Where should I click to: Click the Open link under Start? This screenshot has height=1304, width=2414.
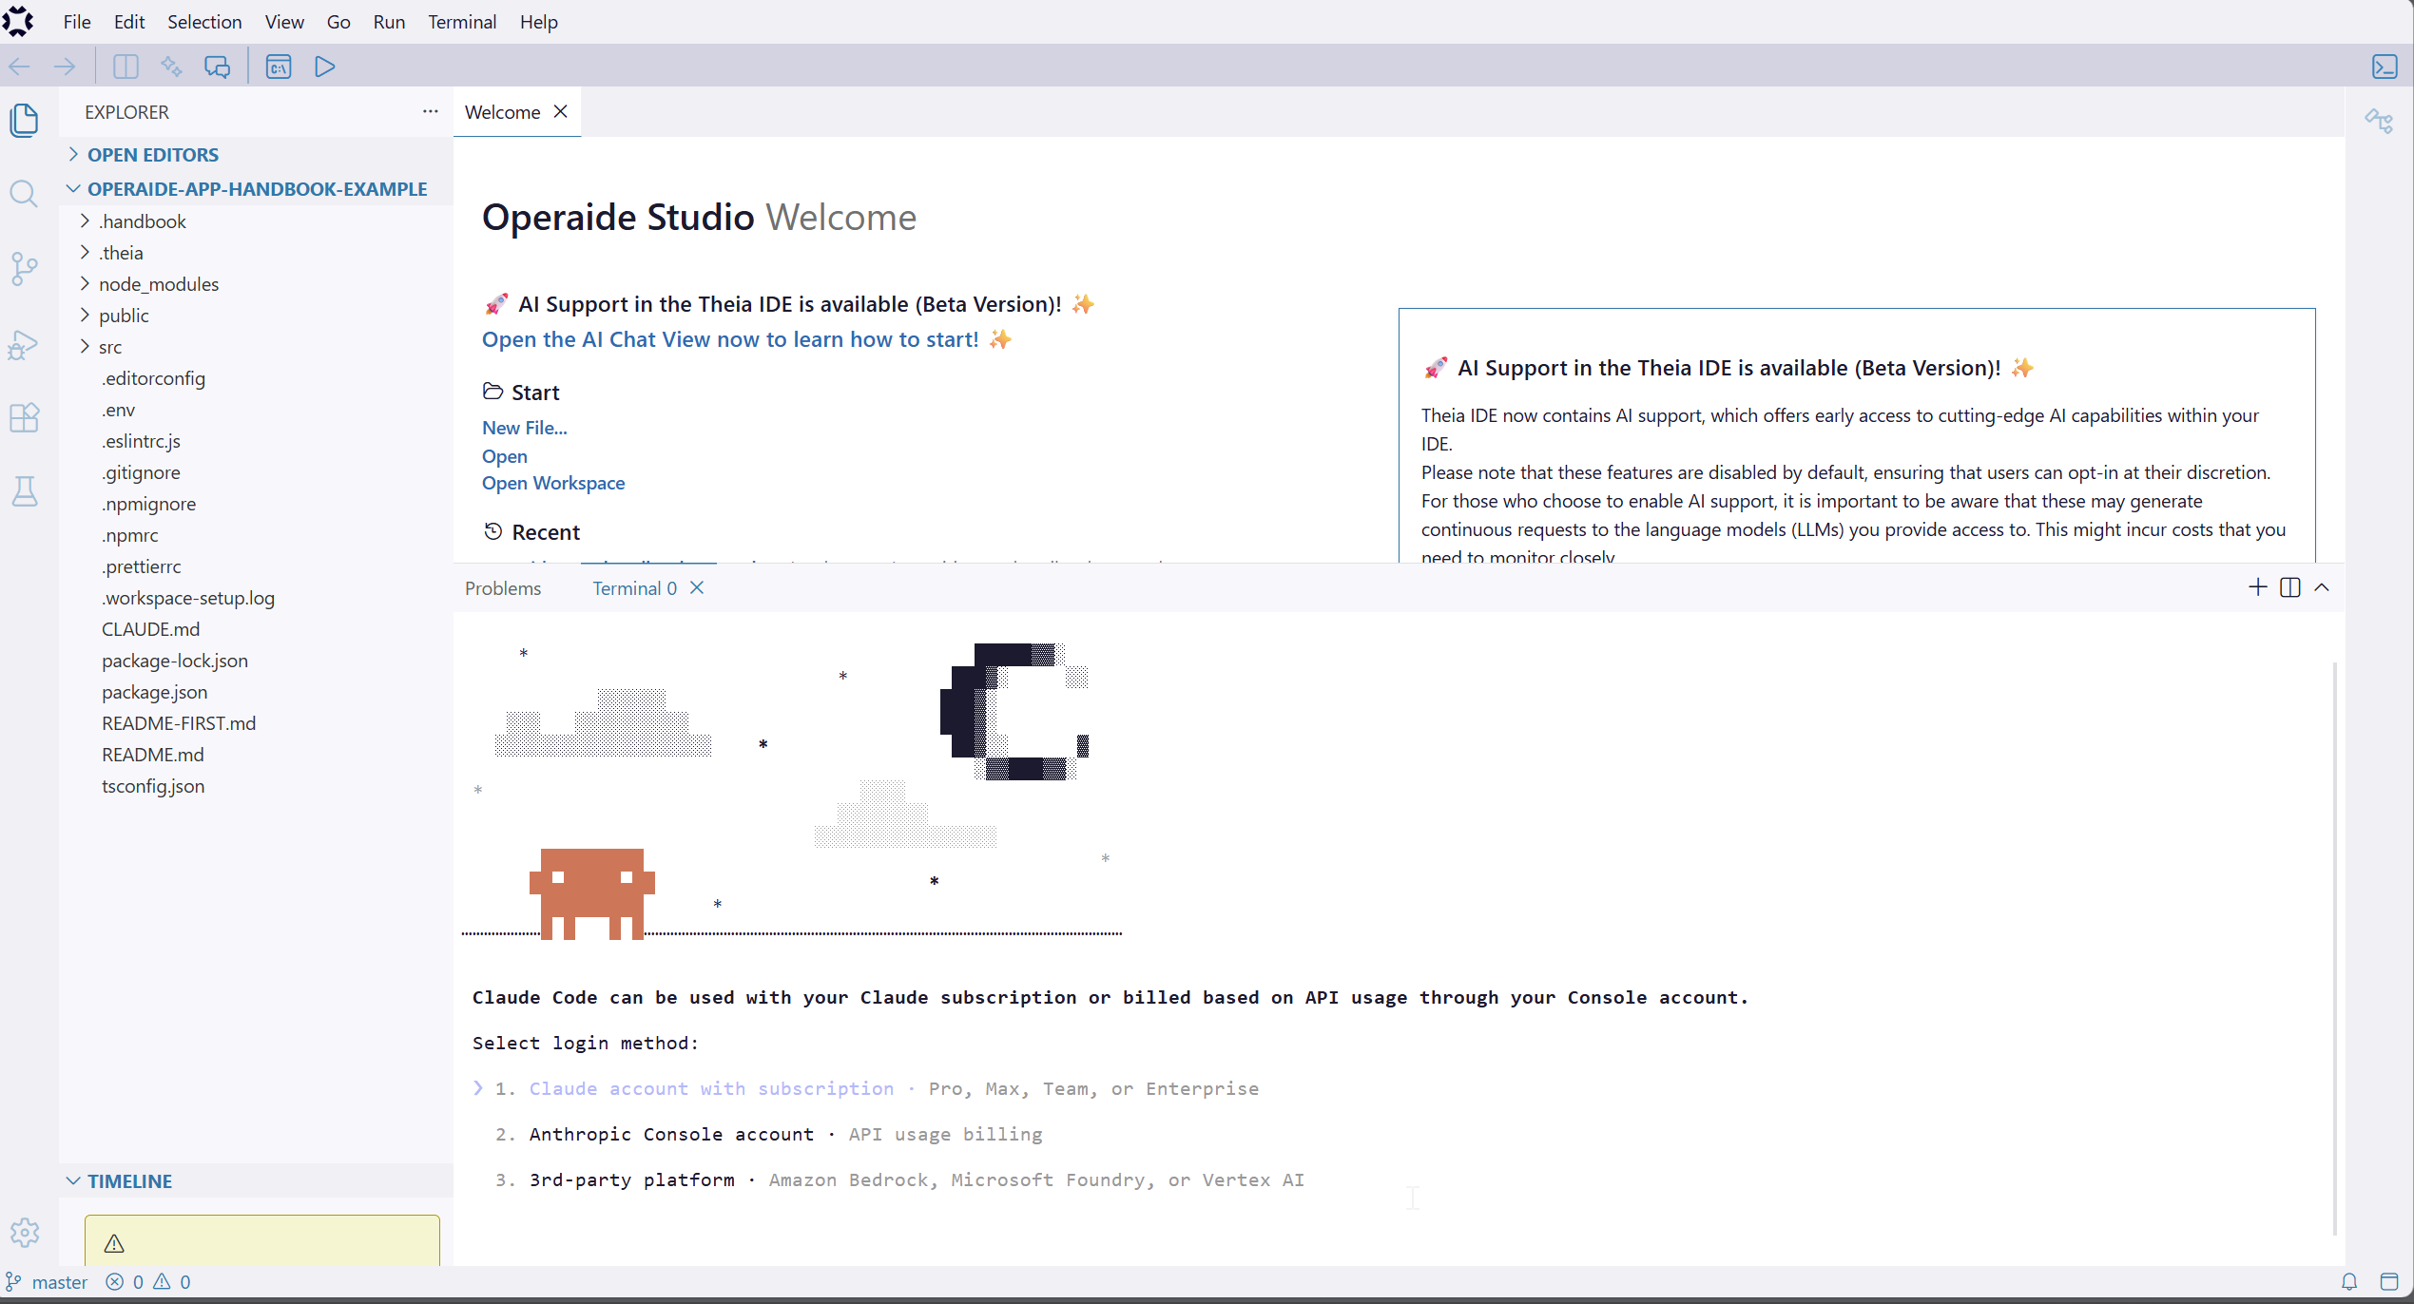click(505, 456)
